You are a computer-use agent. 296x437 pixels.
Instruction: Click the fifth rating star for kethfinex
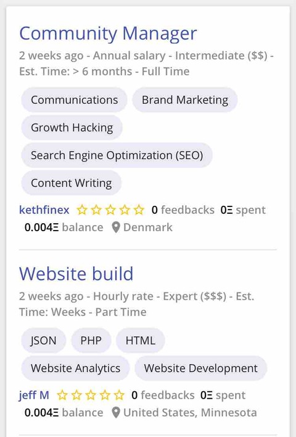[x=139, y=210]
